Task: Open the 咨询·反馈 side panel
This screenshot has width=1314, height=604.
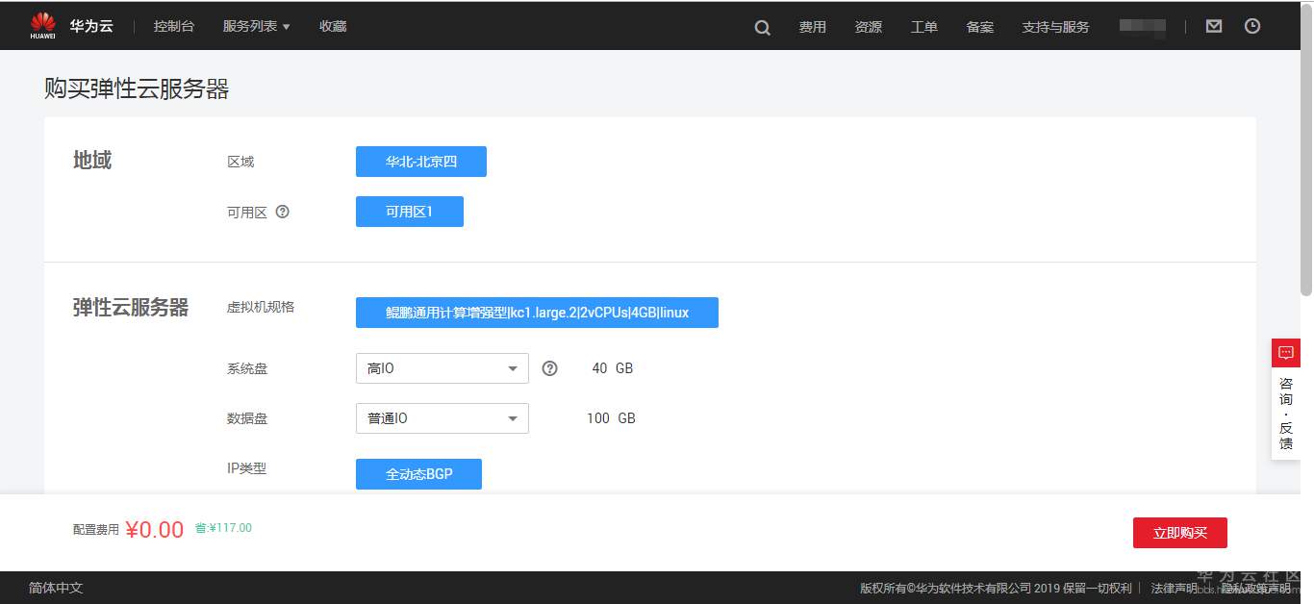Action: (x=1286, y=414)
